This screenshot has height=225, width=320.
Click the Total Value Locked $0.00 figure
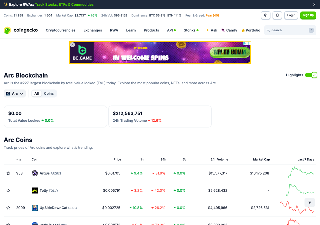pos(15,113)
